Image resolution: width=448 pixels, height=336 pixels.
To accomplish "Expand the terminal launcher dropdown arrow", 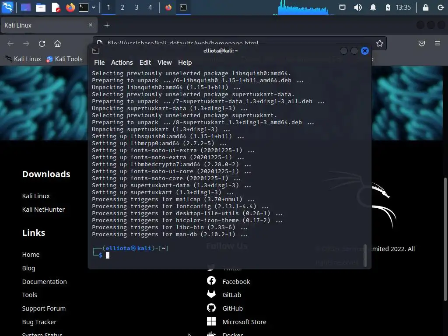I will coord(94,7).
